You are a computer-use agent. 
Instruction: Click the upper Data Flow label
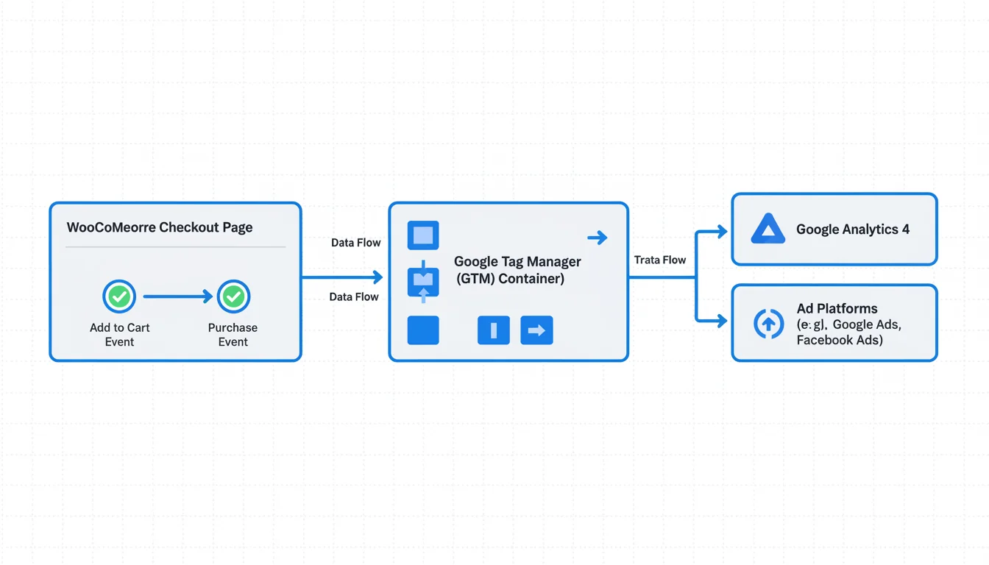click(355, 243)
